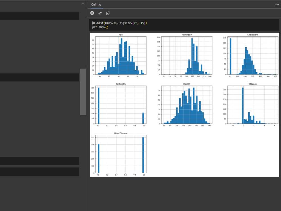The width and height of the screenshot is (281, 211).
Task: Click the RestingBP histogram plot
Action: [x=187, y=55]
